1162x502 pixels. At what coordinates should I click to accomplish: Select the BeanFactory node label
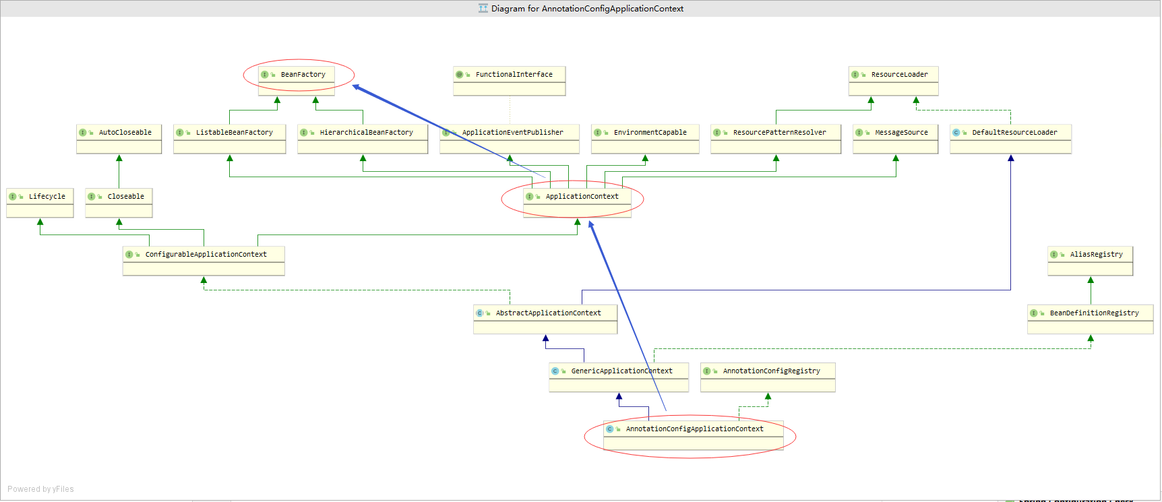pos(303,75)
